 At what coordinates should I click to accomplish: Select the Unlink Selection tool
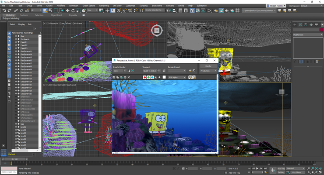(21, 10)
